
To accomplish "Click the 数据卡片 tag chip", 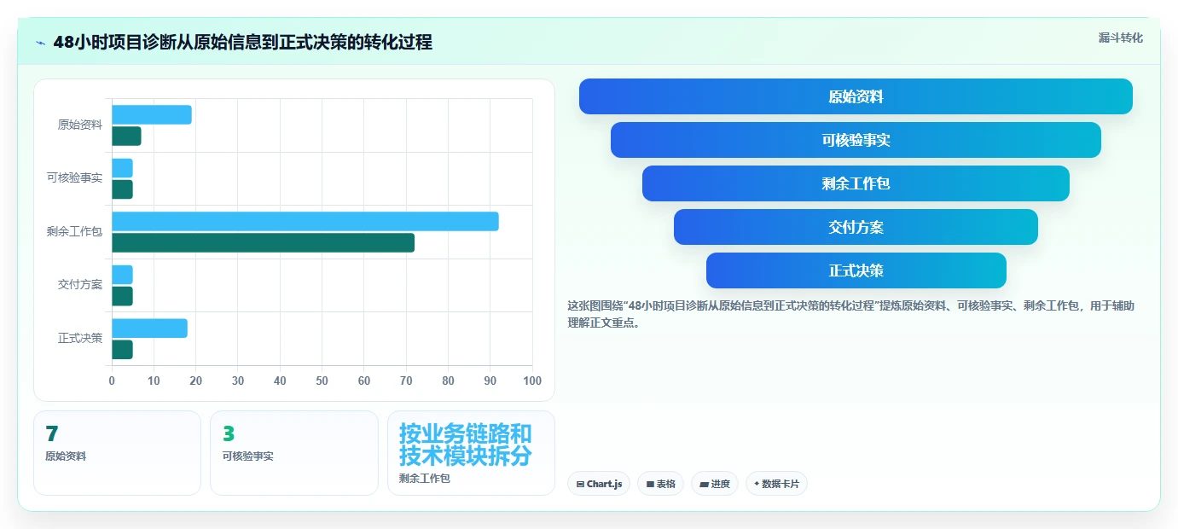I will [776, 484].
